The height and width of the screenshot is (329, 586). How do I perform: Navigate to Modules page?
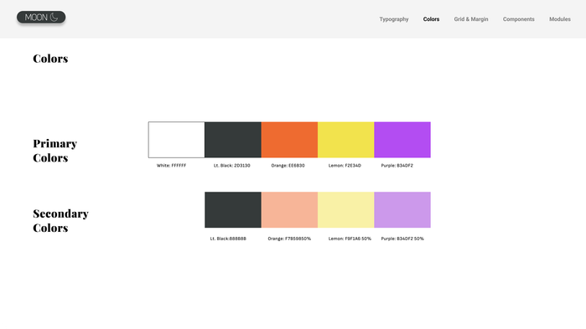559,19
